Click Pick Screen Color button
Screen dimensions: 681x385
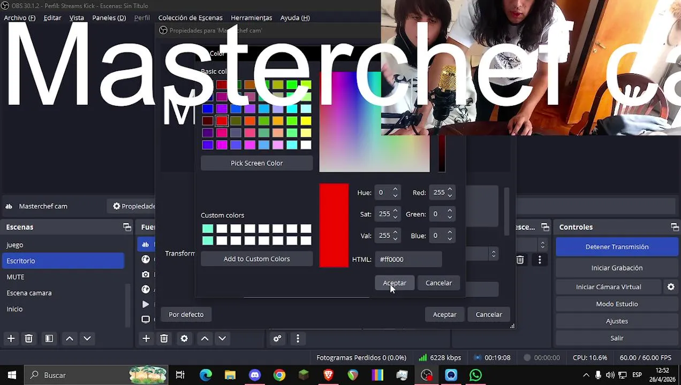256,163
